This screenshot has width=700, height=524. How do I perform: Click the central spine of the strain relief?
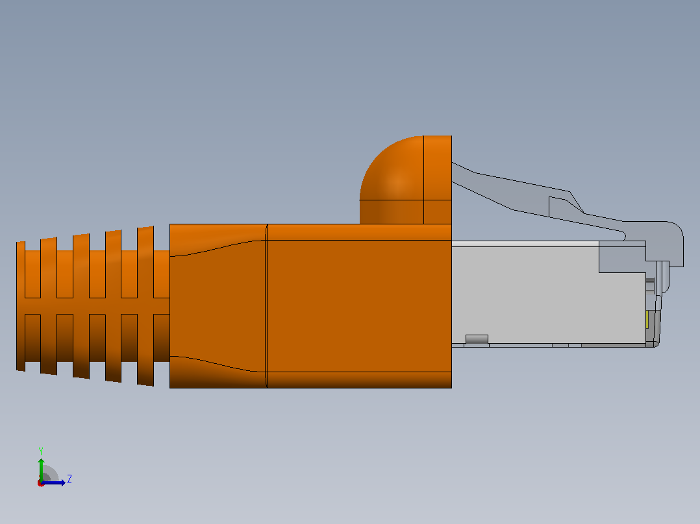click(93, 306)
